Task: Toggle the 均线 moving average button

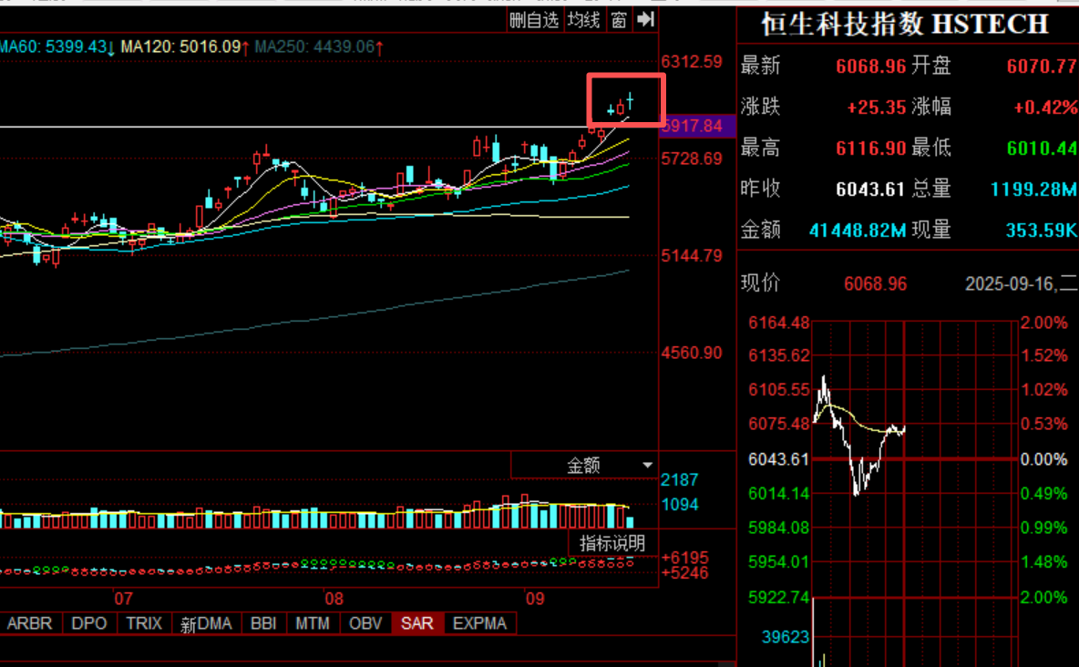Action: pos(583,20)
